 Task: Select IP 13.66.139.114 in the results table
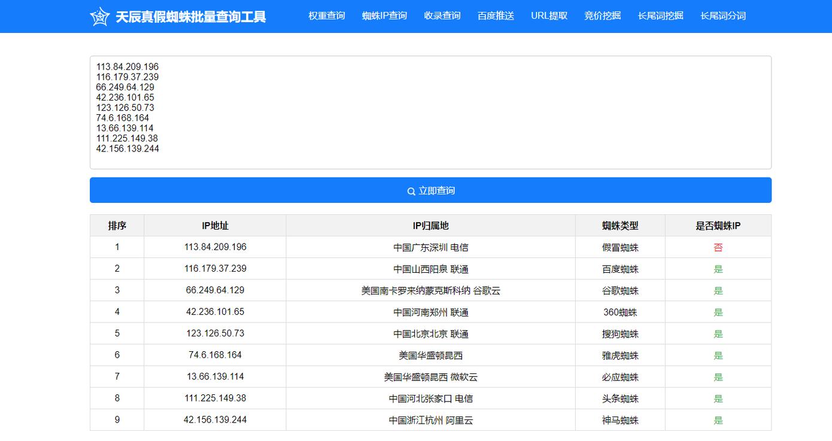215,376
